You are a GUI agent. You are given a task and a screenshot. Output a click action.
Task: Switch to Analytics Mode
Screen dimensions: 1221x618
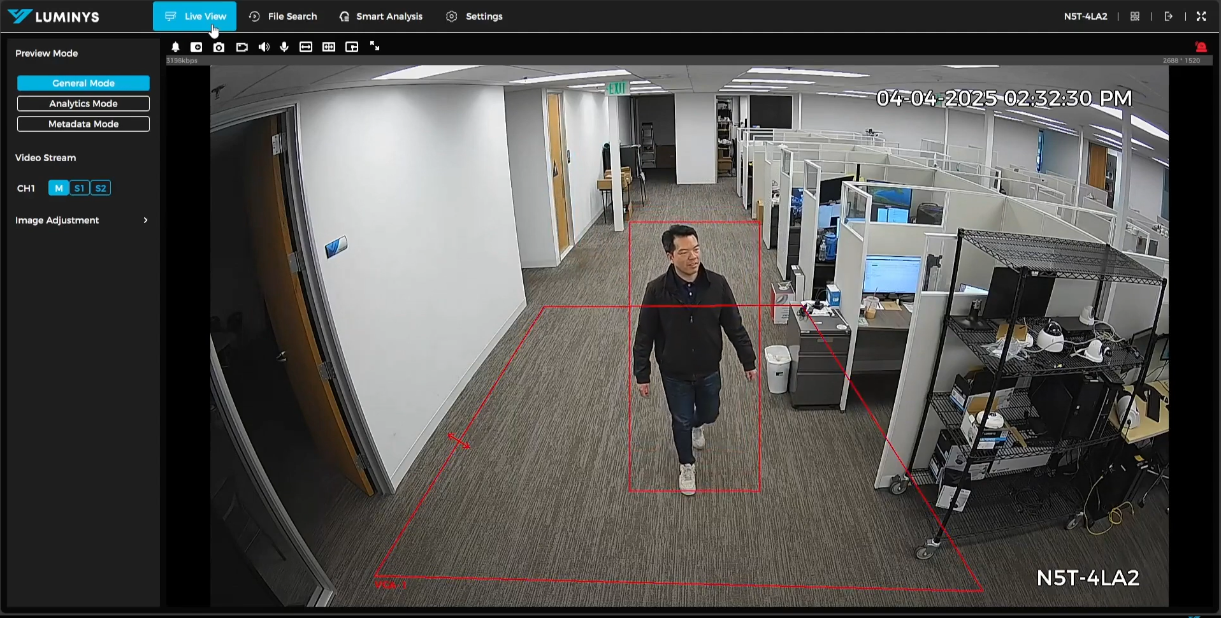coord(83,104)
